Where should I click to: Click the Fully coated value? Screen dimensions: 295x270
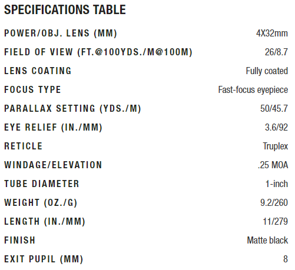267,71
